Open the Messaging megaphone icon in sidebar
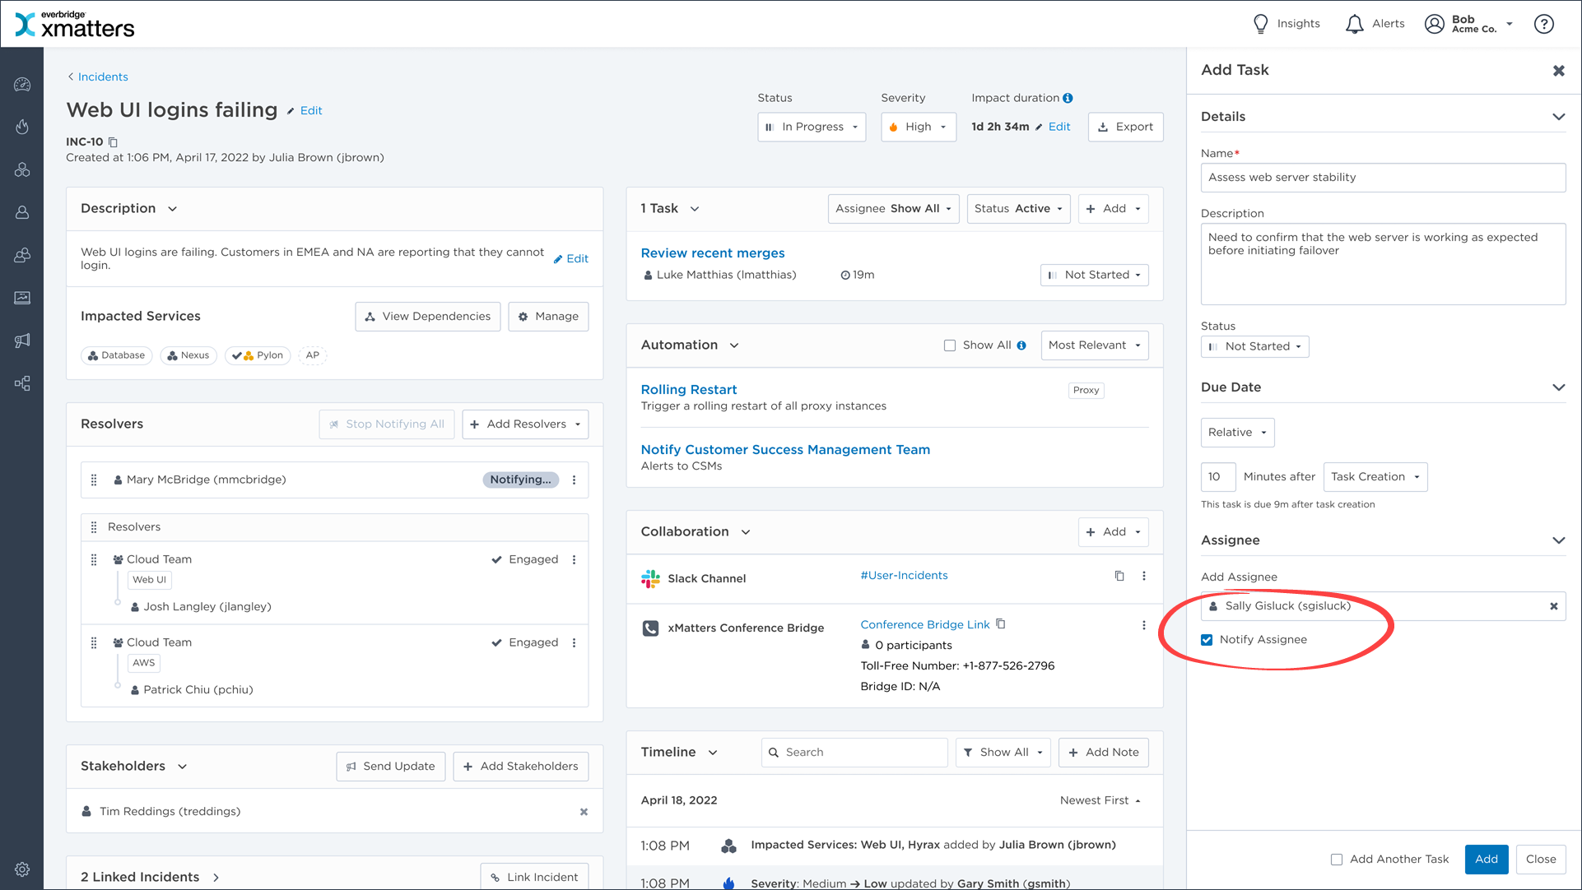The height and width of the screenshot is (890, 1582). point(22,341)
